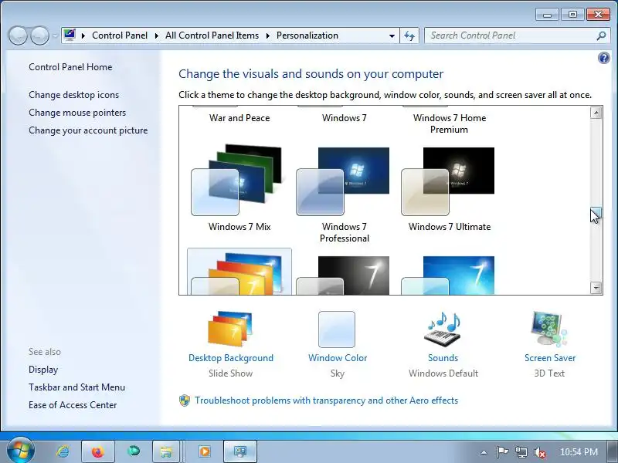Image resolution: width=618 pixels, height=463 pixels.
Task: Choose the black and white 7 theme
Action: tap(343, 275)
